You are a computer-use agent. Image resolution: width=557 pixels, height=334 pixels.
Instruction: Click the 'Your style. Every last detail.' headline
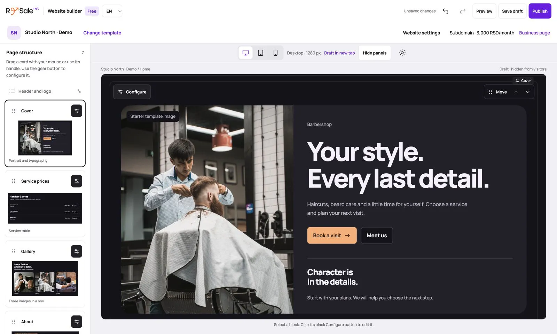398,166
